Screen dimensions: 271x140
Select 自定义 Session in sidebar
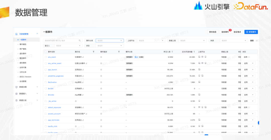pos(25,77)
